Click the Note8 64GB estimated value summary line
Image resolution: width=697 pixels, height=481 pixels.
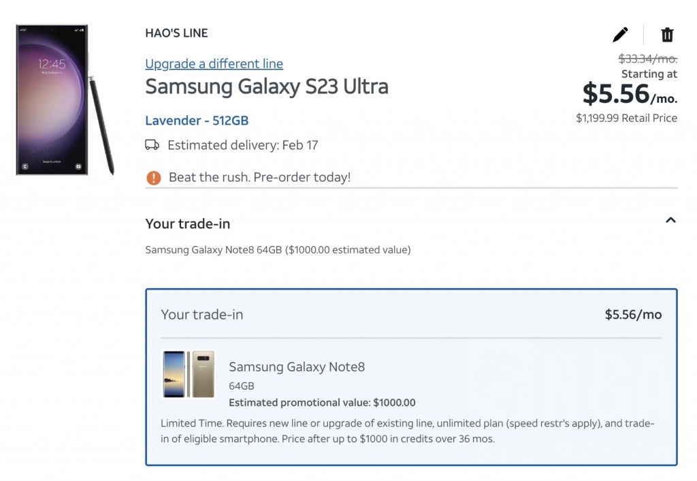tap(278, 250)
